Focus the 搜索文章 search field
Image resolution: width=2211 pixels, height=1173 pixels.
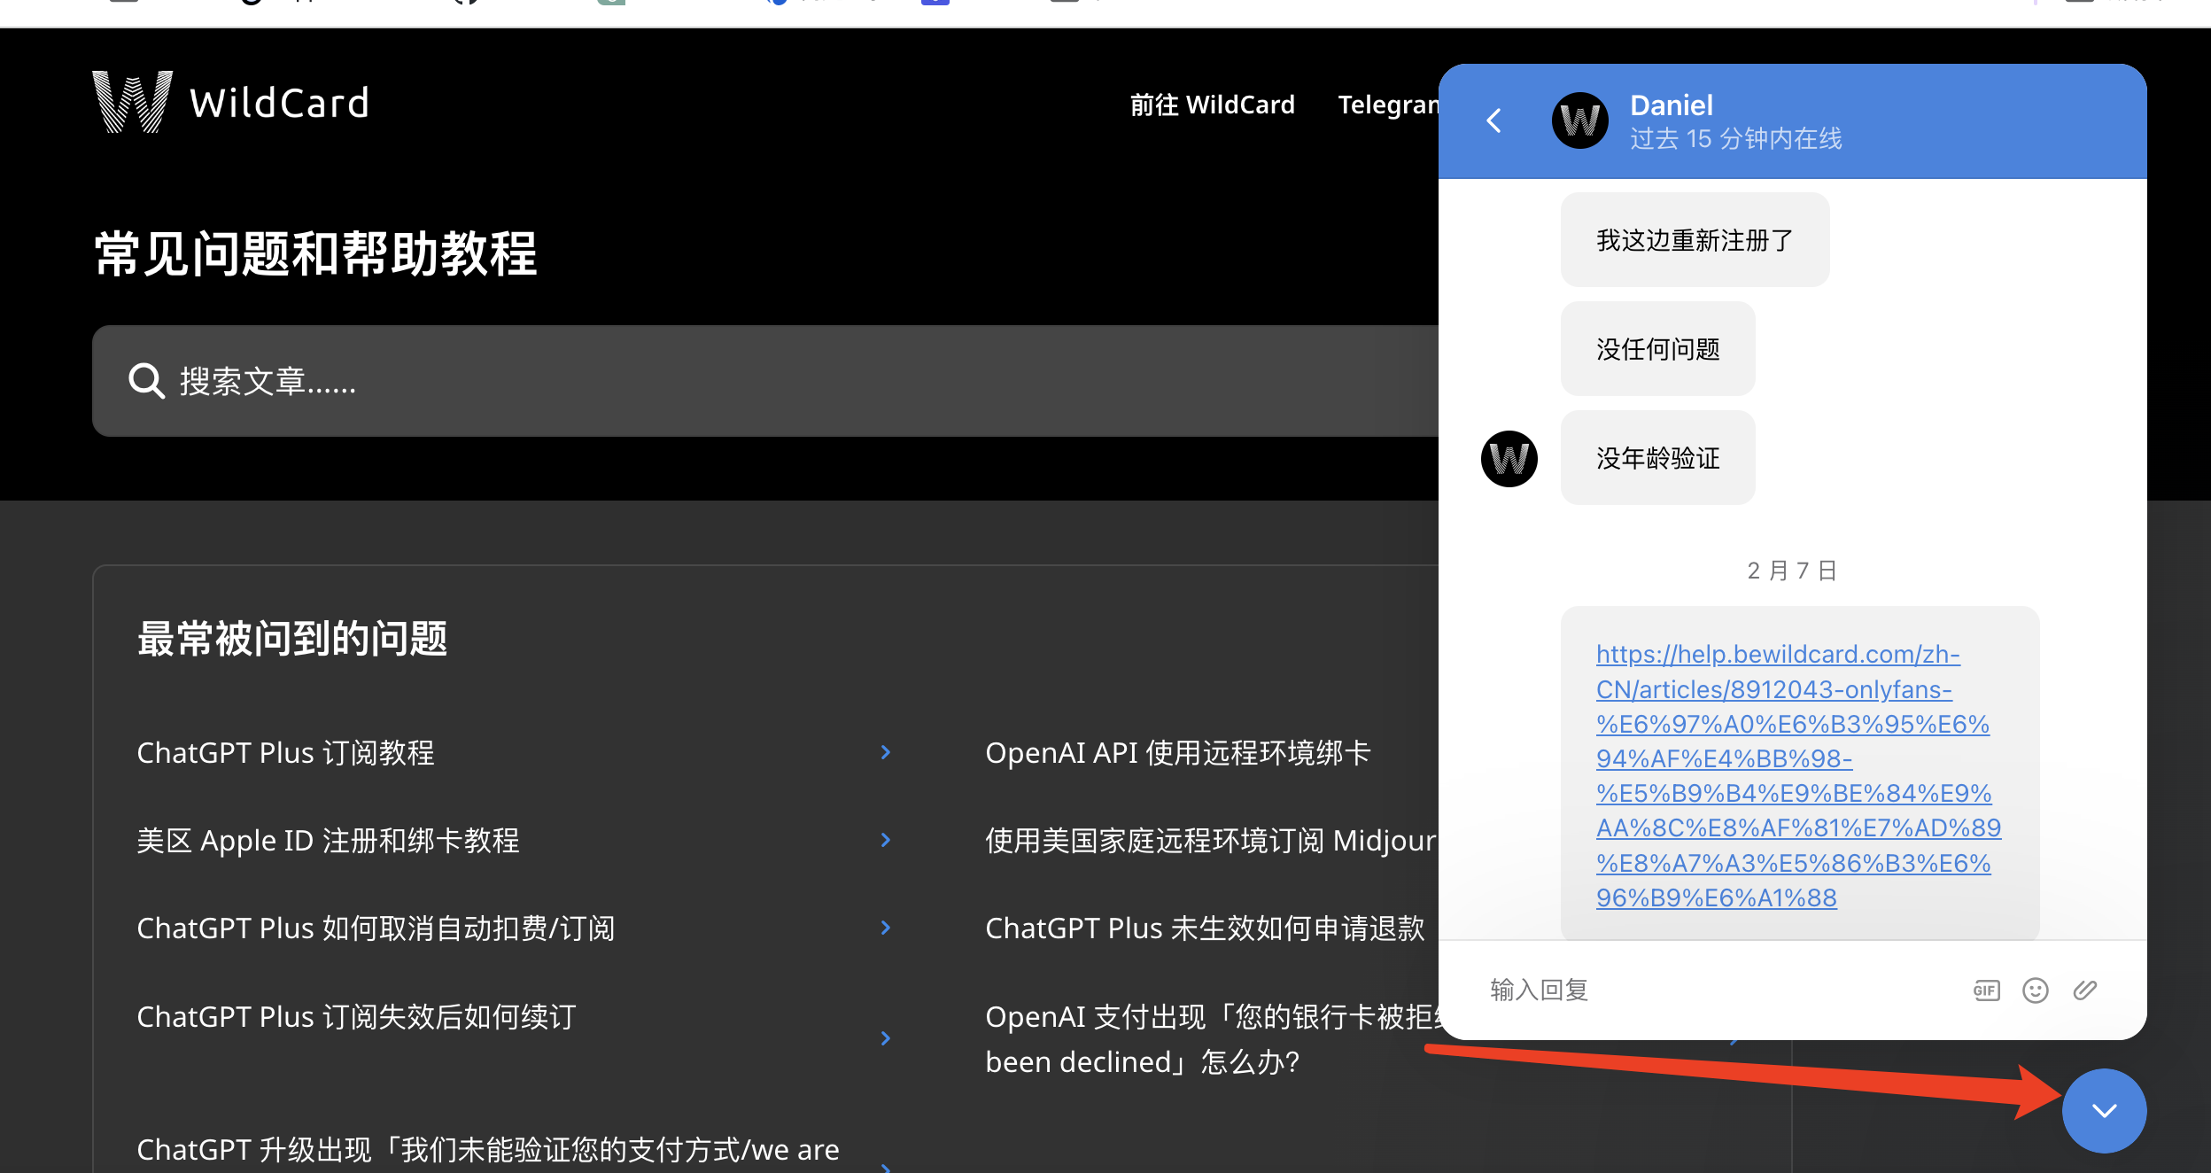[x=765, y=381]
